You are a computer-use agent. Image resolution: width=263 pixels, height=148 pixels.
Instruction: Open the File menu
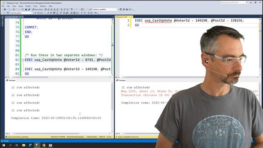(3, 6)
